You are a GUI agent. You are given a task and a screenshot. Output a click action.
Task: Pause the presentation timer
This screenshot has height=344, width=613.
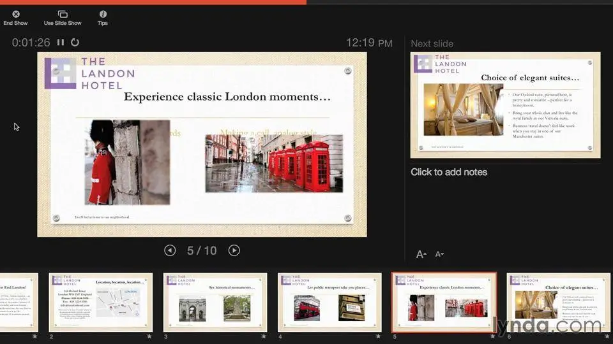pos(61,42)
